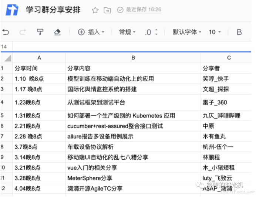Select row 1 header
Viewport: 256px width, 197px height.
click(x=7, y=68)
